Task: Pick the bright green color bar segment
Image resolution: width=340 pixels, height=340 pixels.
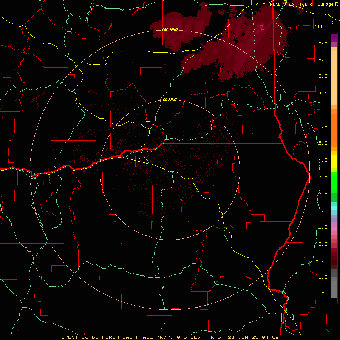Action: pyautogui.click(x=334, y=182)
